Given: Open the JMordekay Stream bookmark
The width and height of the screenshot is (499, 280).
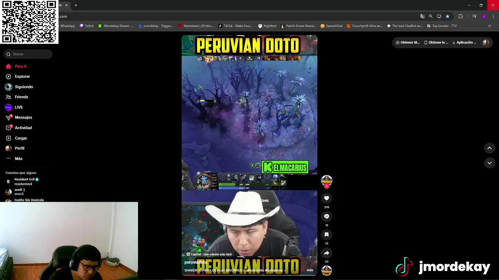Looking at the screenshot, I should [x=116, y=26].
